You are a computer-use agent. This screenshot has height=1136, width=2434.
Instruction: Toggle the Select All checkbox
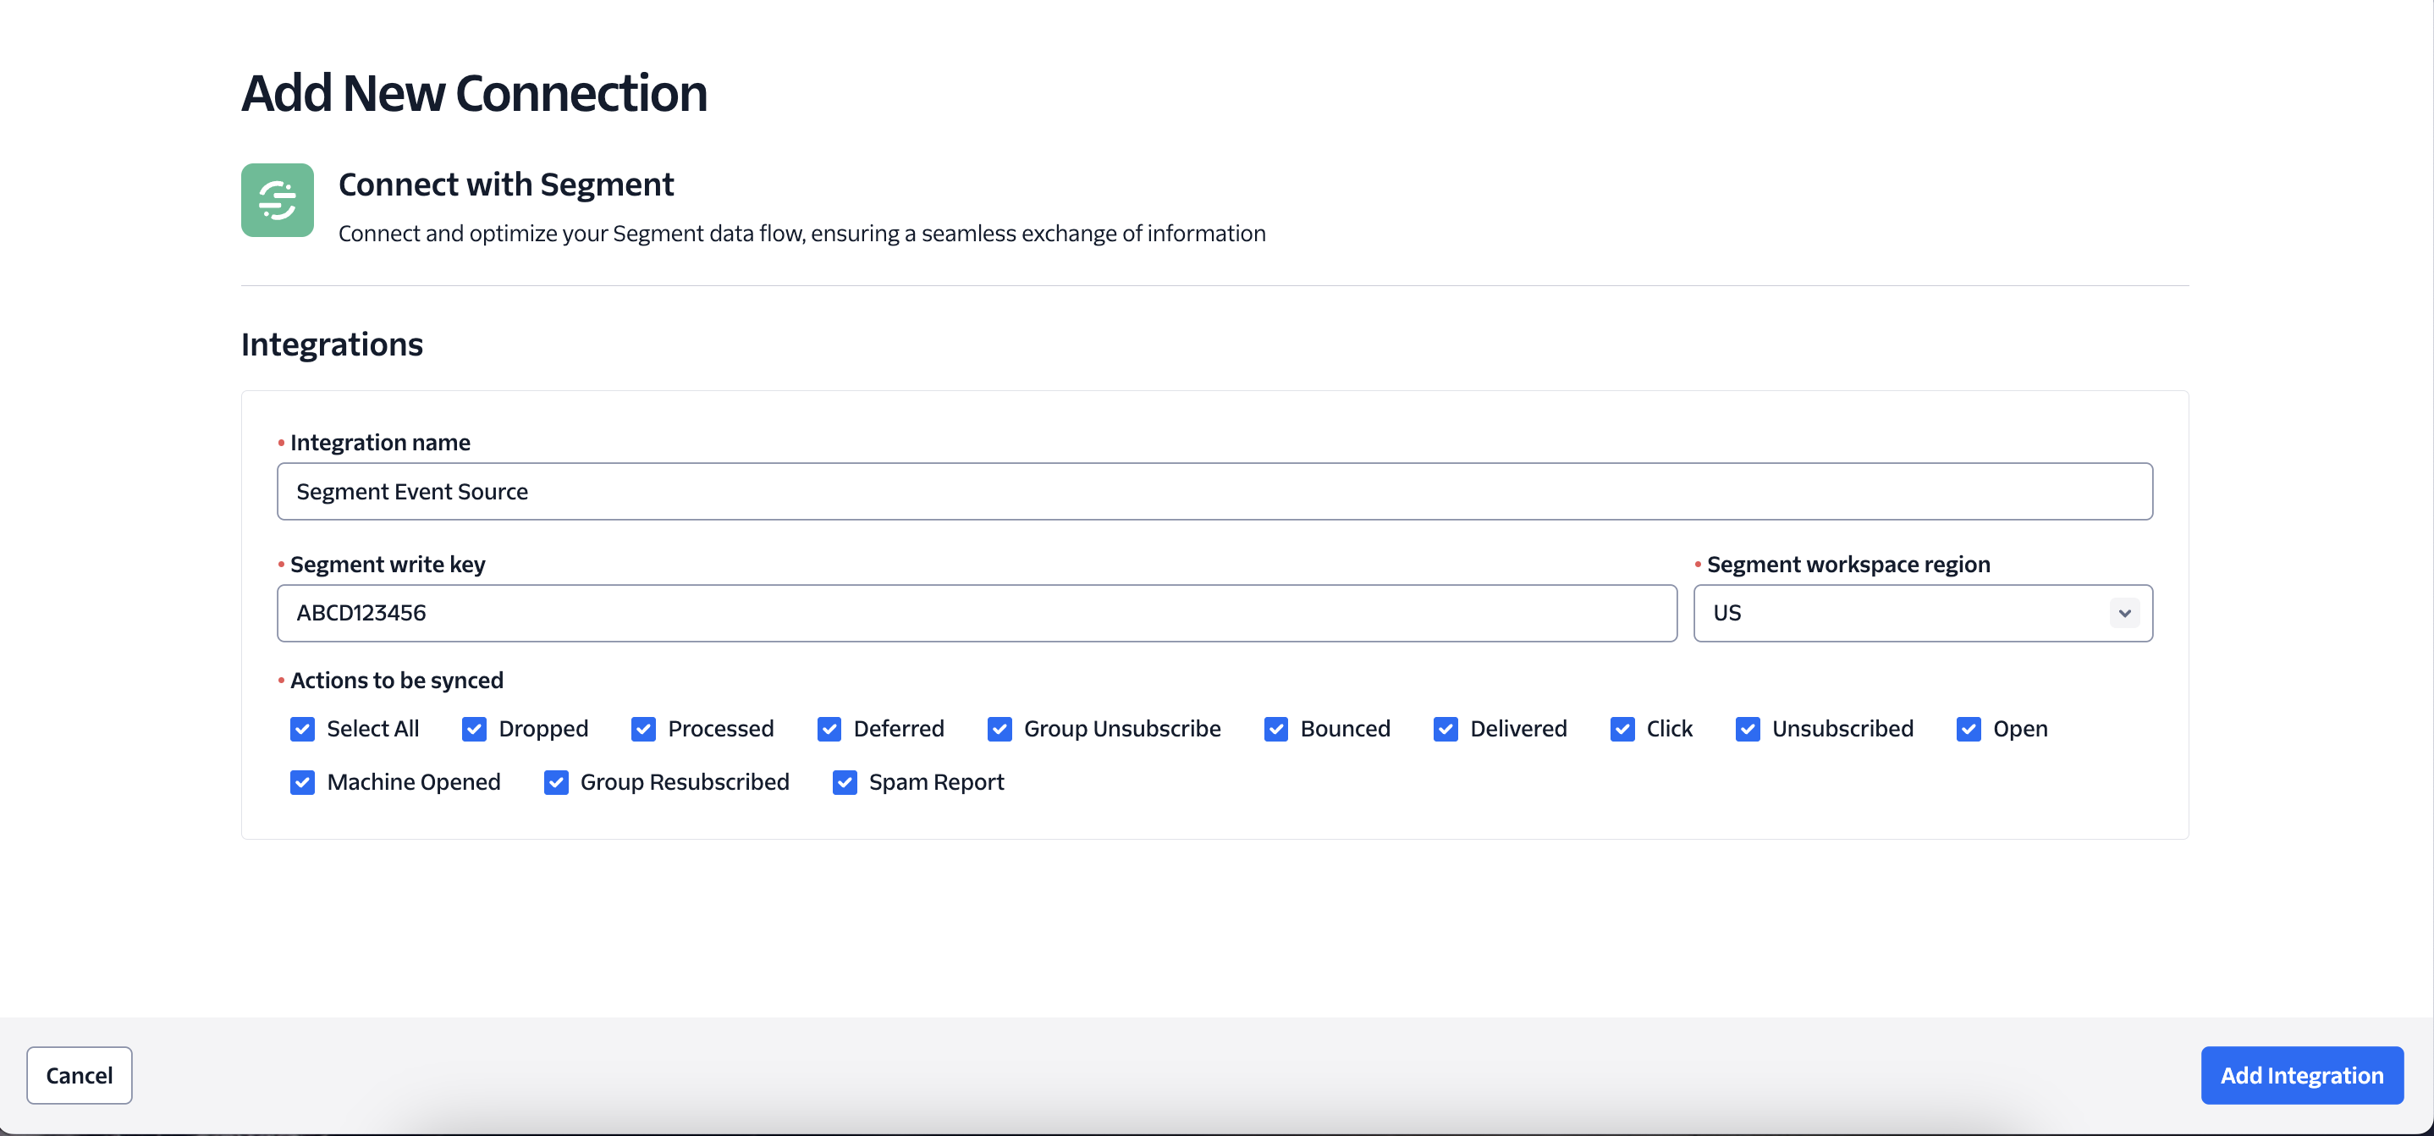(x=302, y=729)
